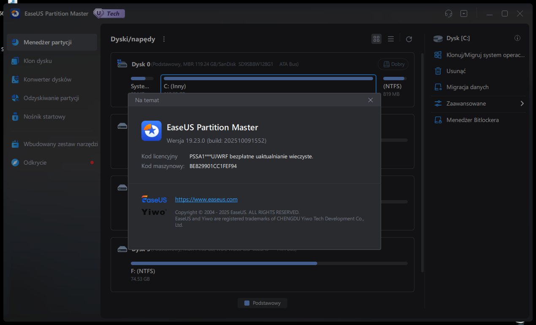Click Klonuj/Migruj system operacyjny
536x325 pixels.
[x=480, y=55]
